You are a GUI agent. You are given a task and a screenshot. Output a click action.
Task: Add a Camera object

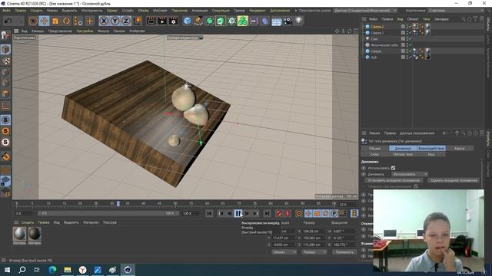point(288,21)
